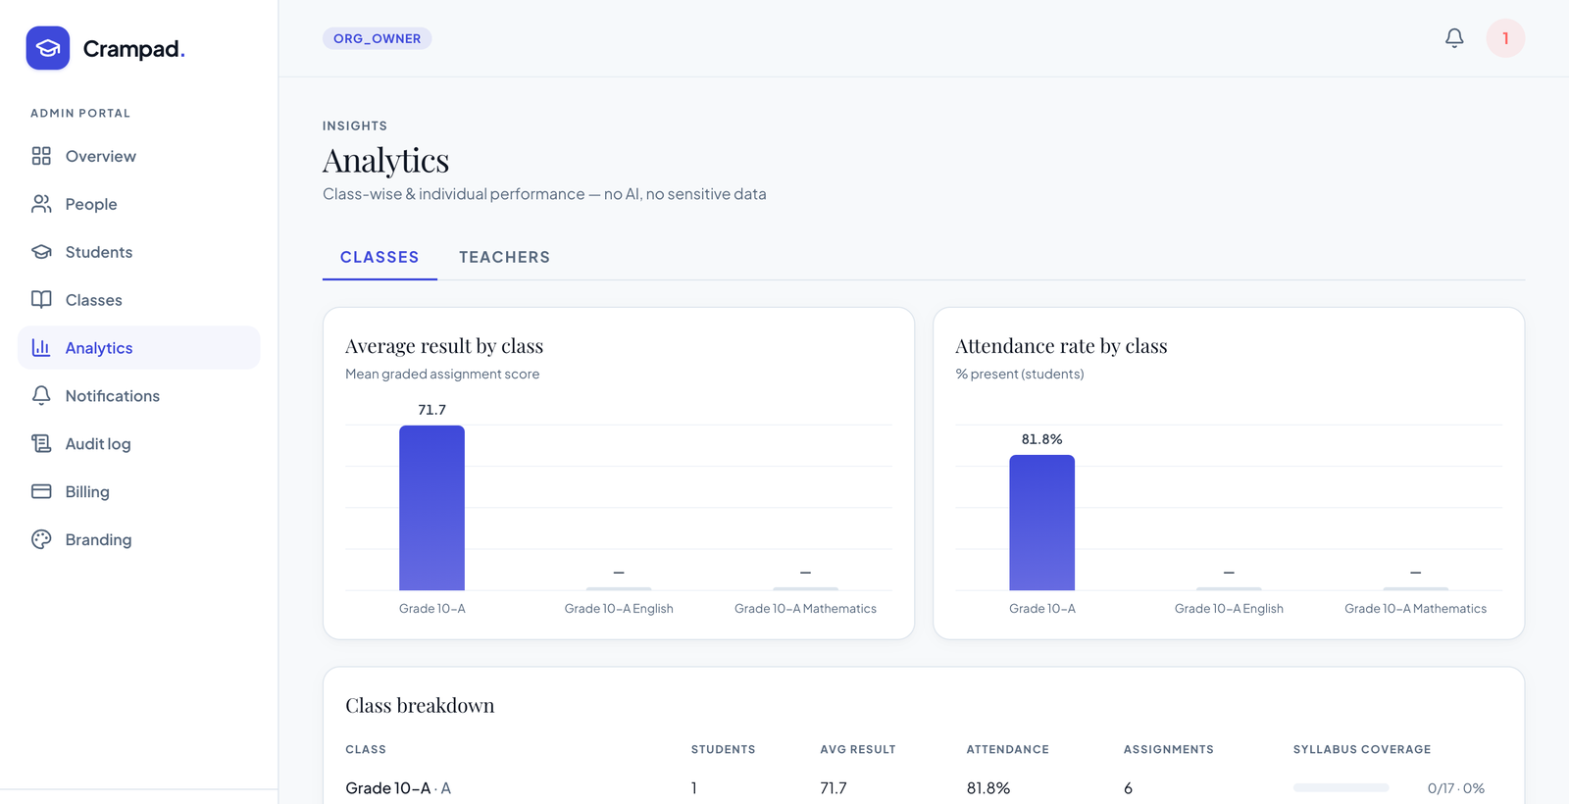This screenshot has height=804, width=1569.
Task: Click the syllabus coverage progress bar
Action: pos(1341,787)
